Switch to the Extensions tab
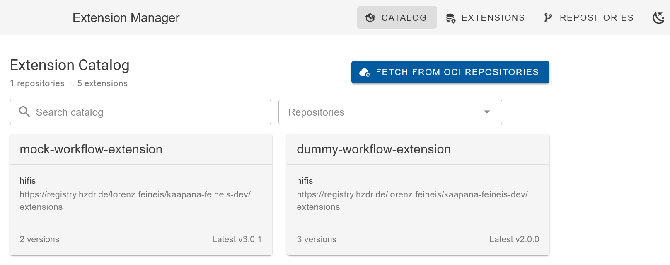 (485, 17)
